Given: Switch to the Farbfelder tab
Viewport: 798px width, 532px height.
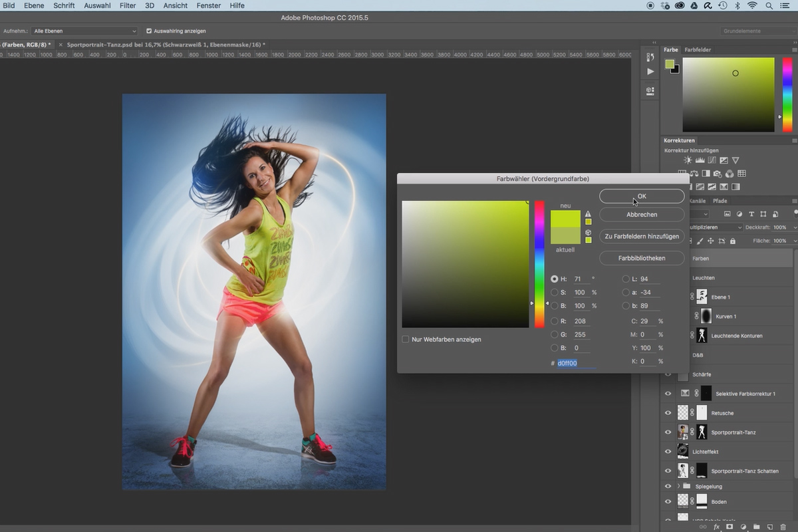Looking at the screenshot, I should point(698,50).
